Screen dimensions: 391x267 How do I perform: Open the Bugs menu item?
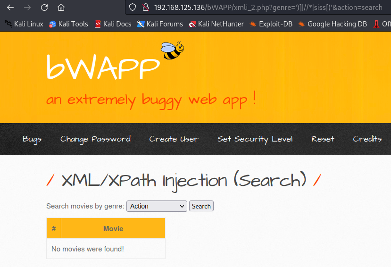pos(32,139)
